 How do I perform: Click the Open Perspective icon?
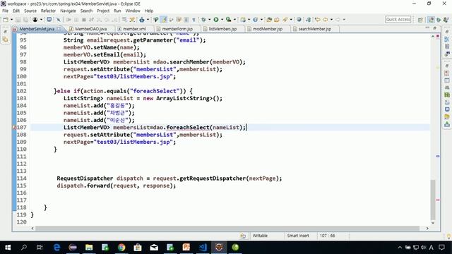coord(420,20)
